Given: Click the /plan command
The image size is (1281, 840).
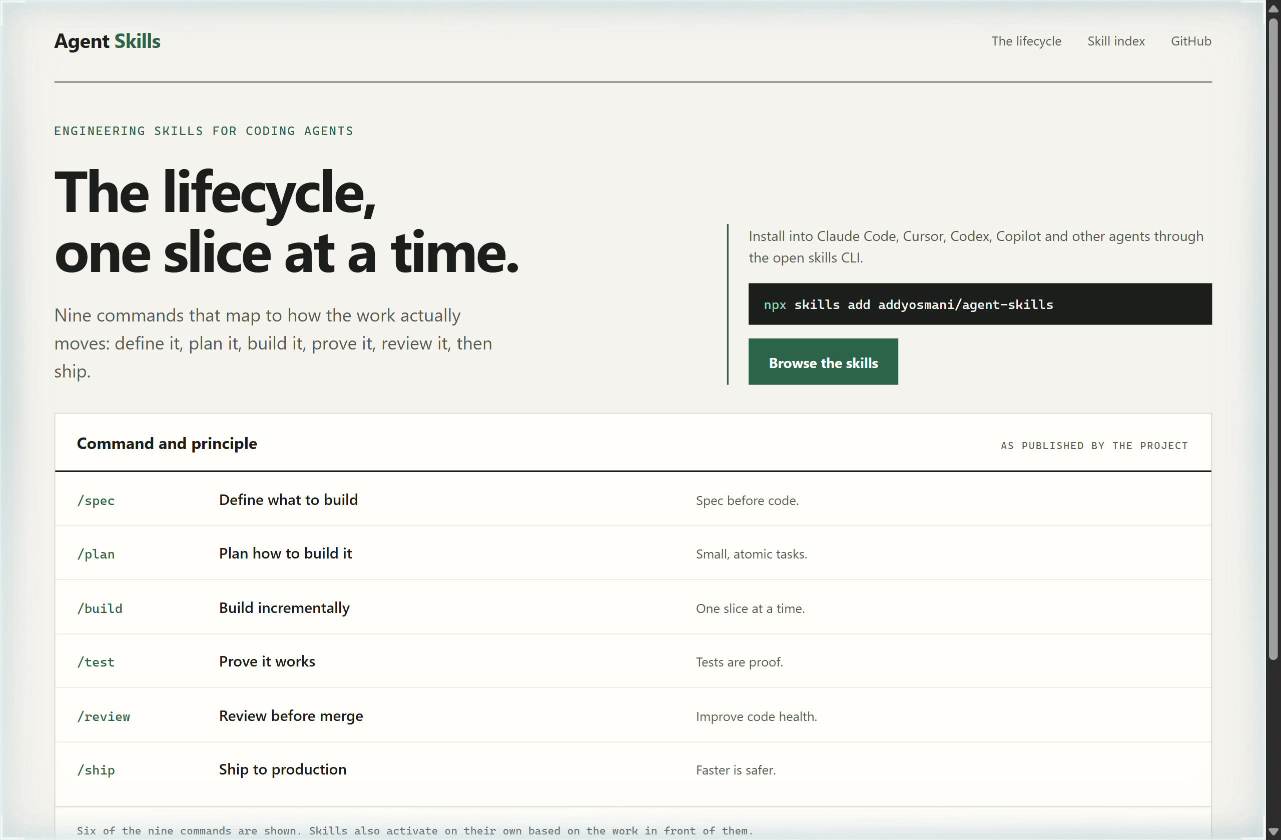Looking at the screenshot, I should coord(96,554).
